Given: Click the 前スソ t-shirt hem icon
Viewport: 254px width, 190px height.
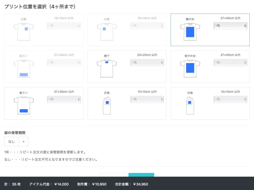Looking at the screenshot, I should click(x=24, y=69).
